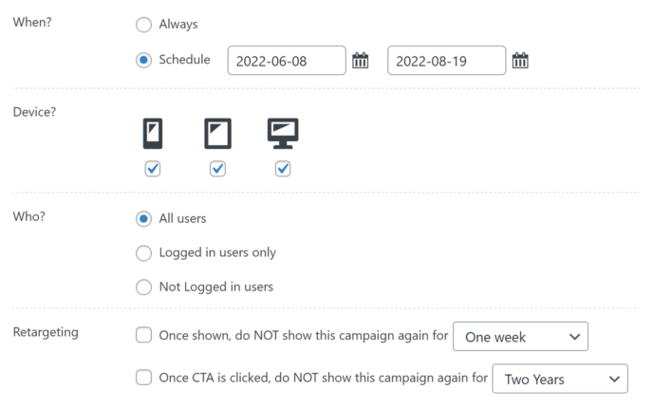Viewport: 653px width, 408px height.
Task: Enable Once CTA is clicked checkbox
Action: pos(143,378)
